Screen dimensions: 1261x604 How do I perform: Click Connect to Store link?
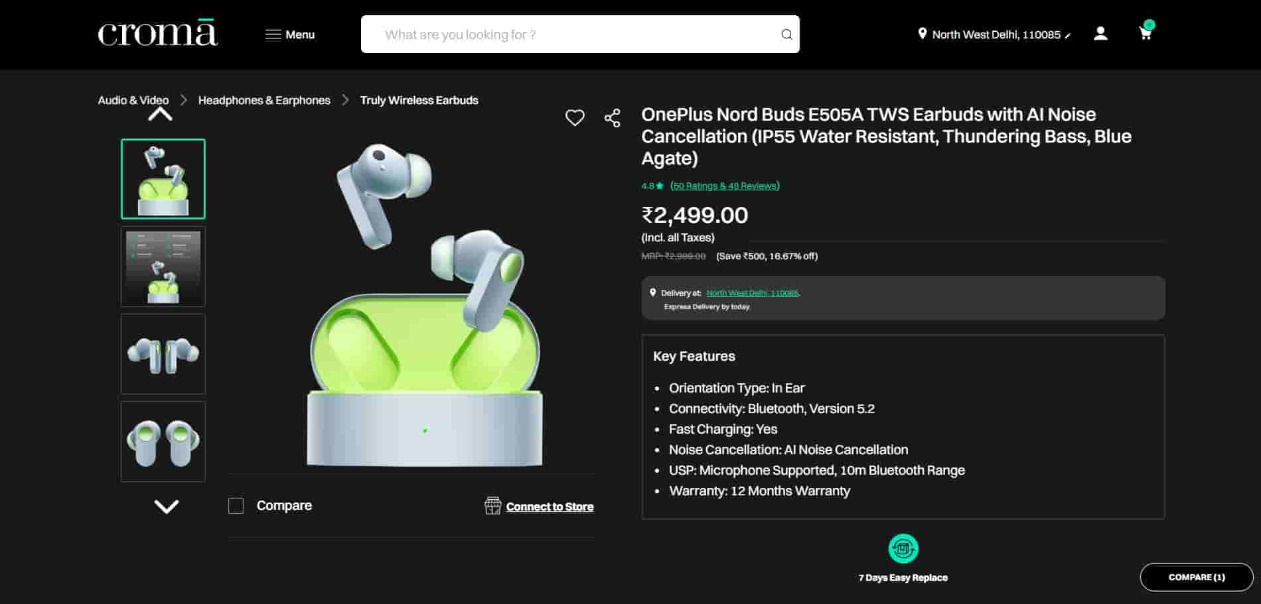click(549, 507)
